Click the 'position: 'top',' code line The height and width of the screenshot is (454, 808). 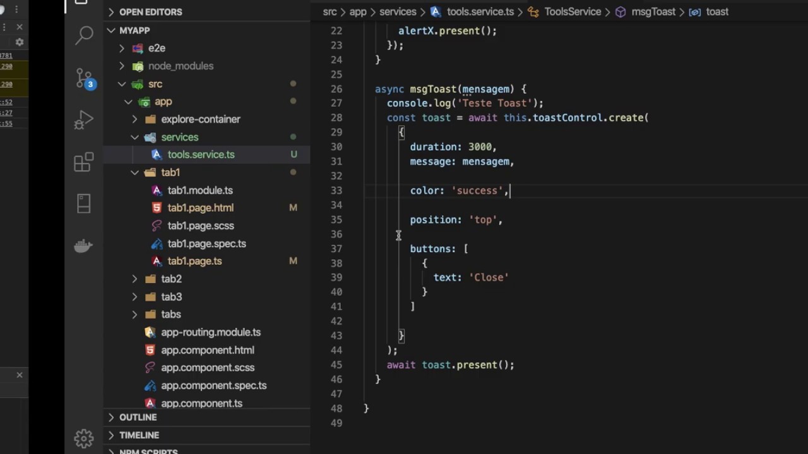click(456, 219)
